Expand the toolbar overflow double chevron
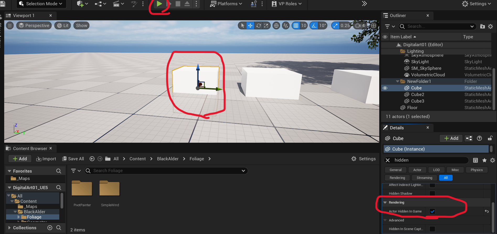The image size is (497, 234). coord(364,4)
